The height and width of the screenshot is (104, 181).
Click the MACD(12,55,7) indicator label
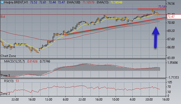point(14,61)
